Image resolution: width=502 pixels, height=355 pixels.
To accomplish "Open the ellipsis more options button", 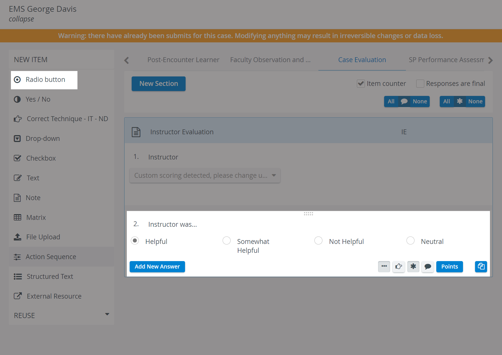I will 384,267.
